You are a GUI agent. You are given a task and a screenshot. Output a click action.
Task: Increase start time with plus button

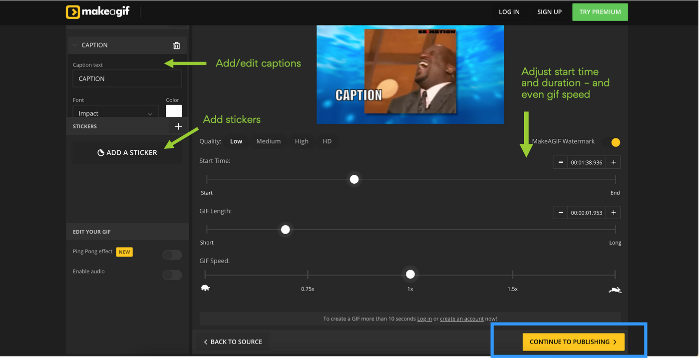click(614, 162)
